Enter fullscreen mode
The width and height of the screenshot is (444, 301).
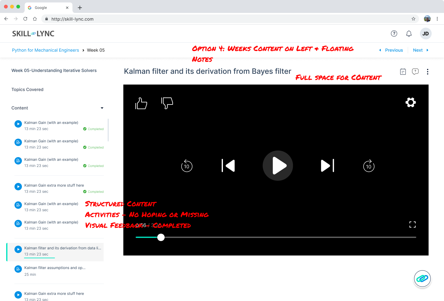(413, 225)
